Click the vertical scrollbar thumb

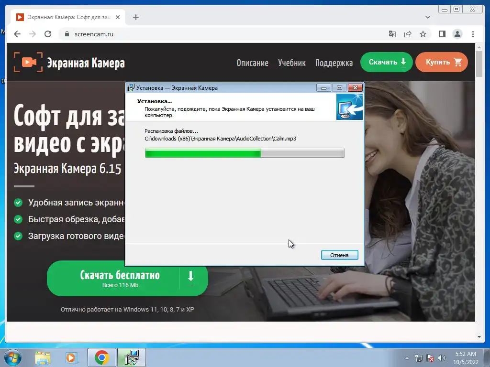479,64
